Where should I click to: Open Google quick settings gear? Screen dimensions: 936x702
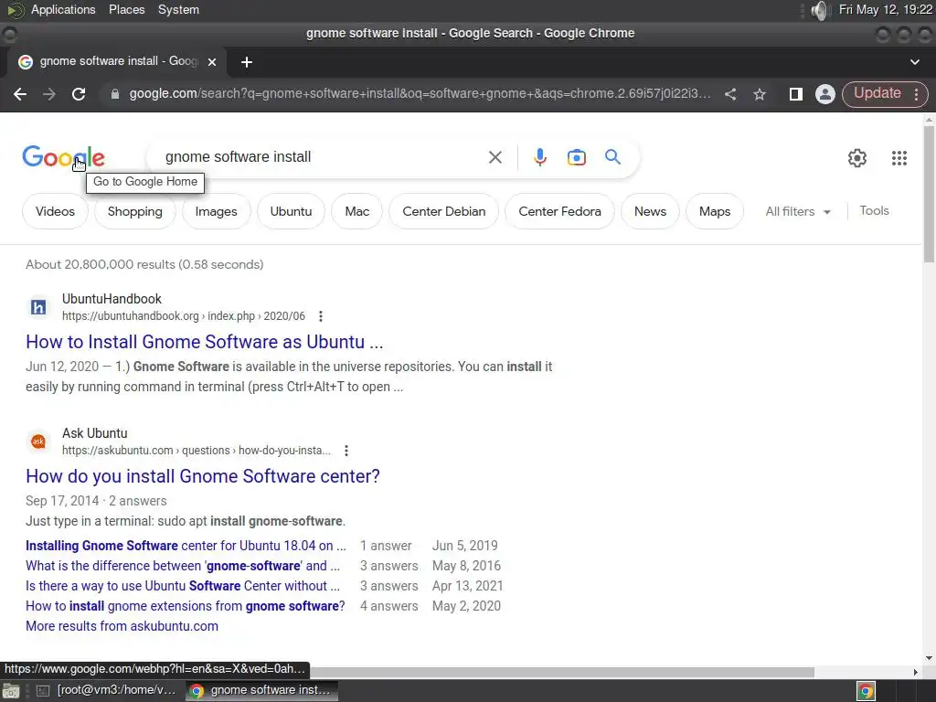tap(857, 158)
